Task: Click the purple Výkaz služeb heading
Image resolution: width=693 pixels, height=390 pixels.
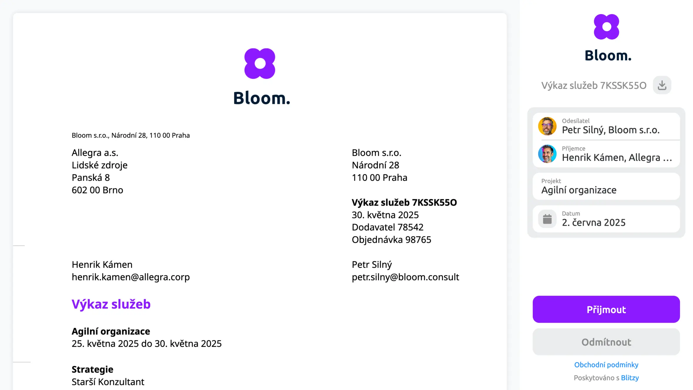Action: click(111, 304)
